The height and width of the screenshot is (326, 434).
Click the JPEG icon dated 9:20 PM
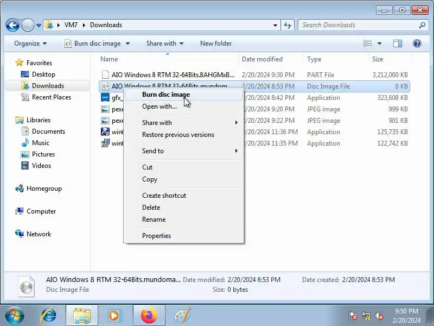click(105, 109)
